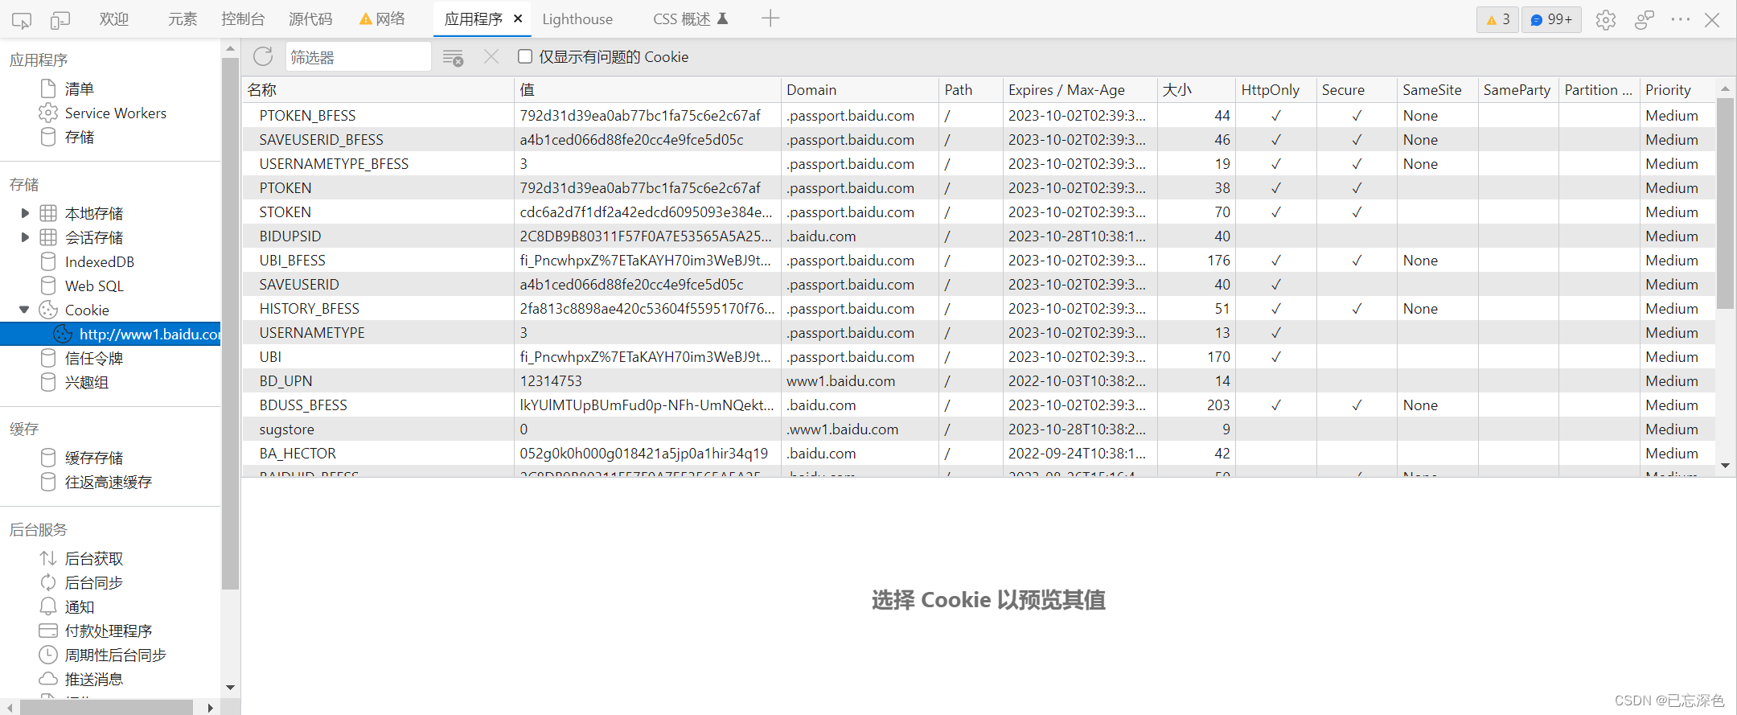Sort by 大小 column header

click(x=1197, y=89)
